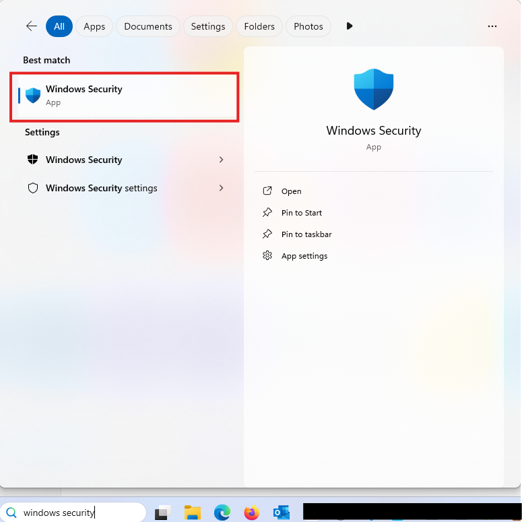Expand the chevron next to black shield Windows Security
The width and height of the screenshot is (522, 522).
[x=222, y=160]
